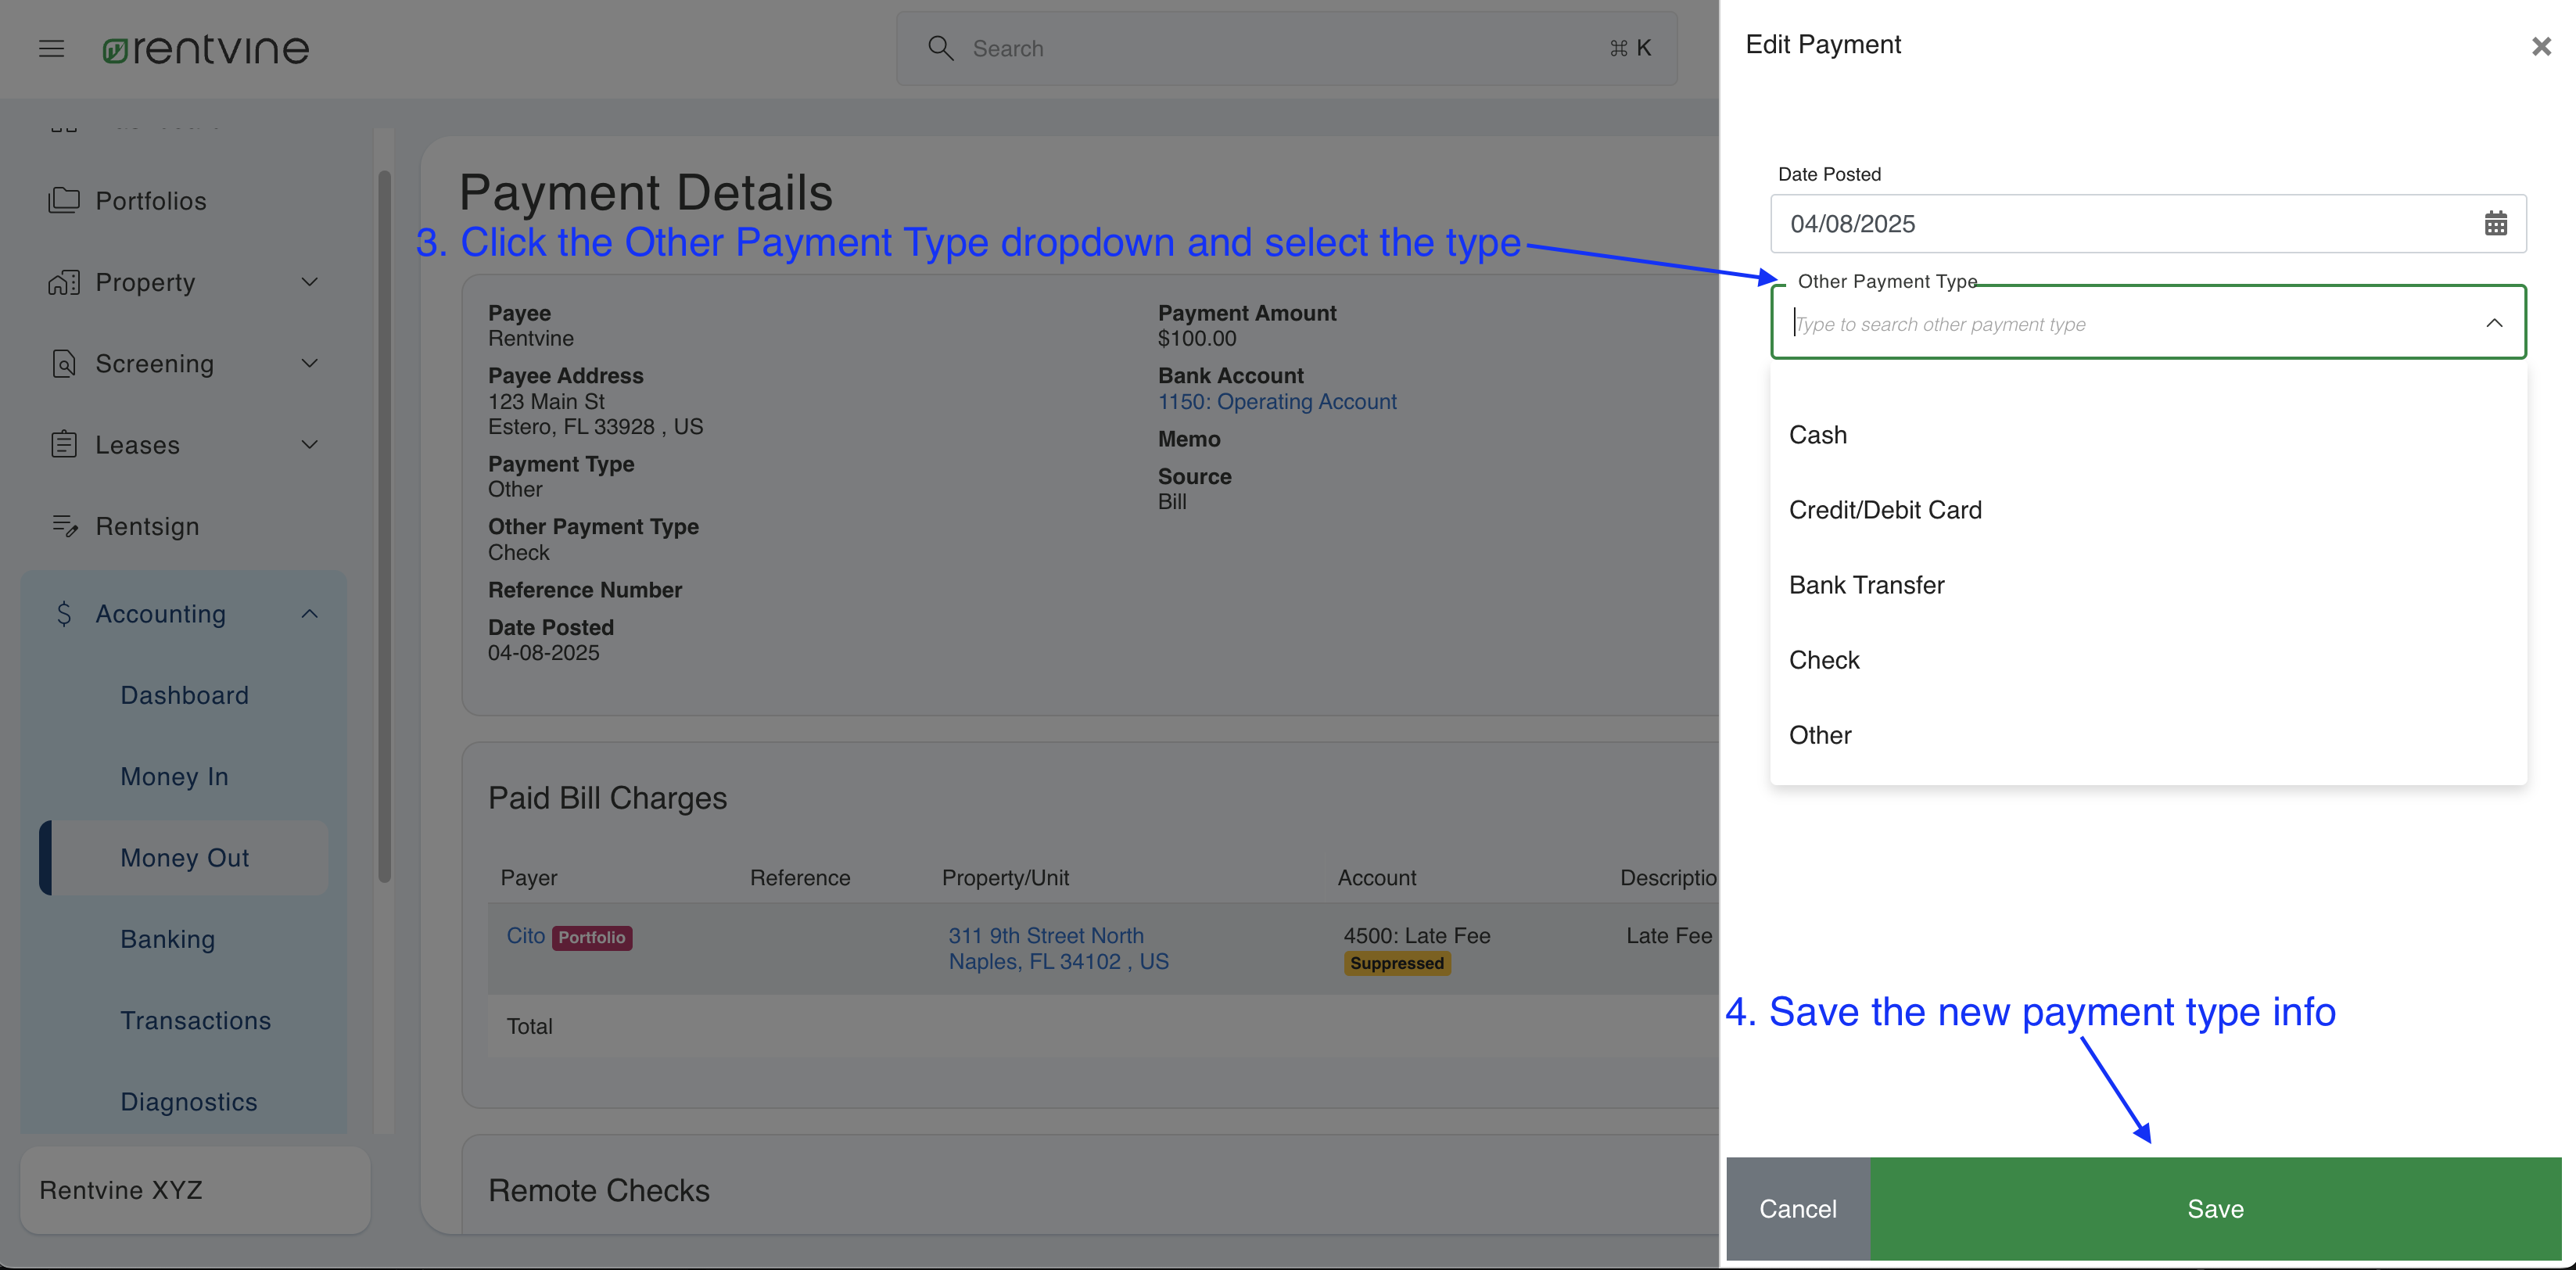Expand the Property menu chevron

click(x=310, y=282)
